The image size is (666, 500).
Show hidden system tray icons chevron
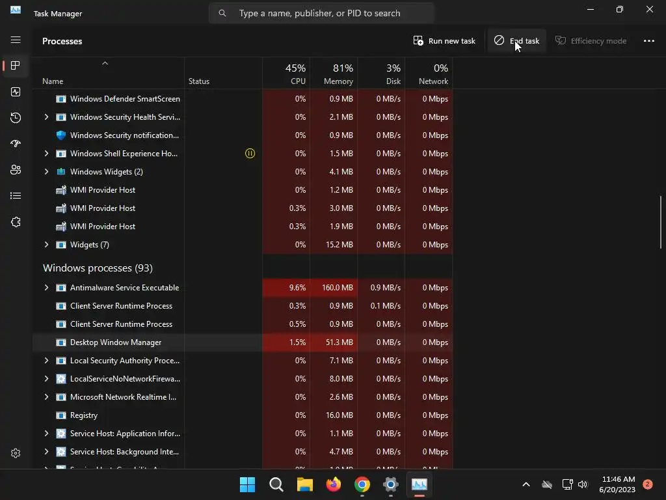tap(526, 484)
